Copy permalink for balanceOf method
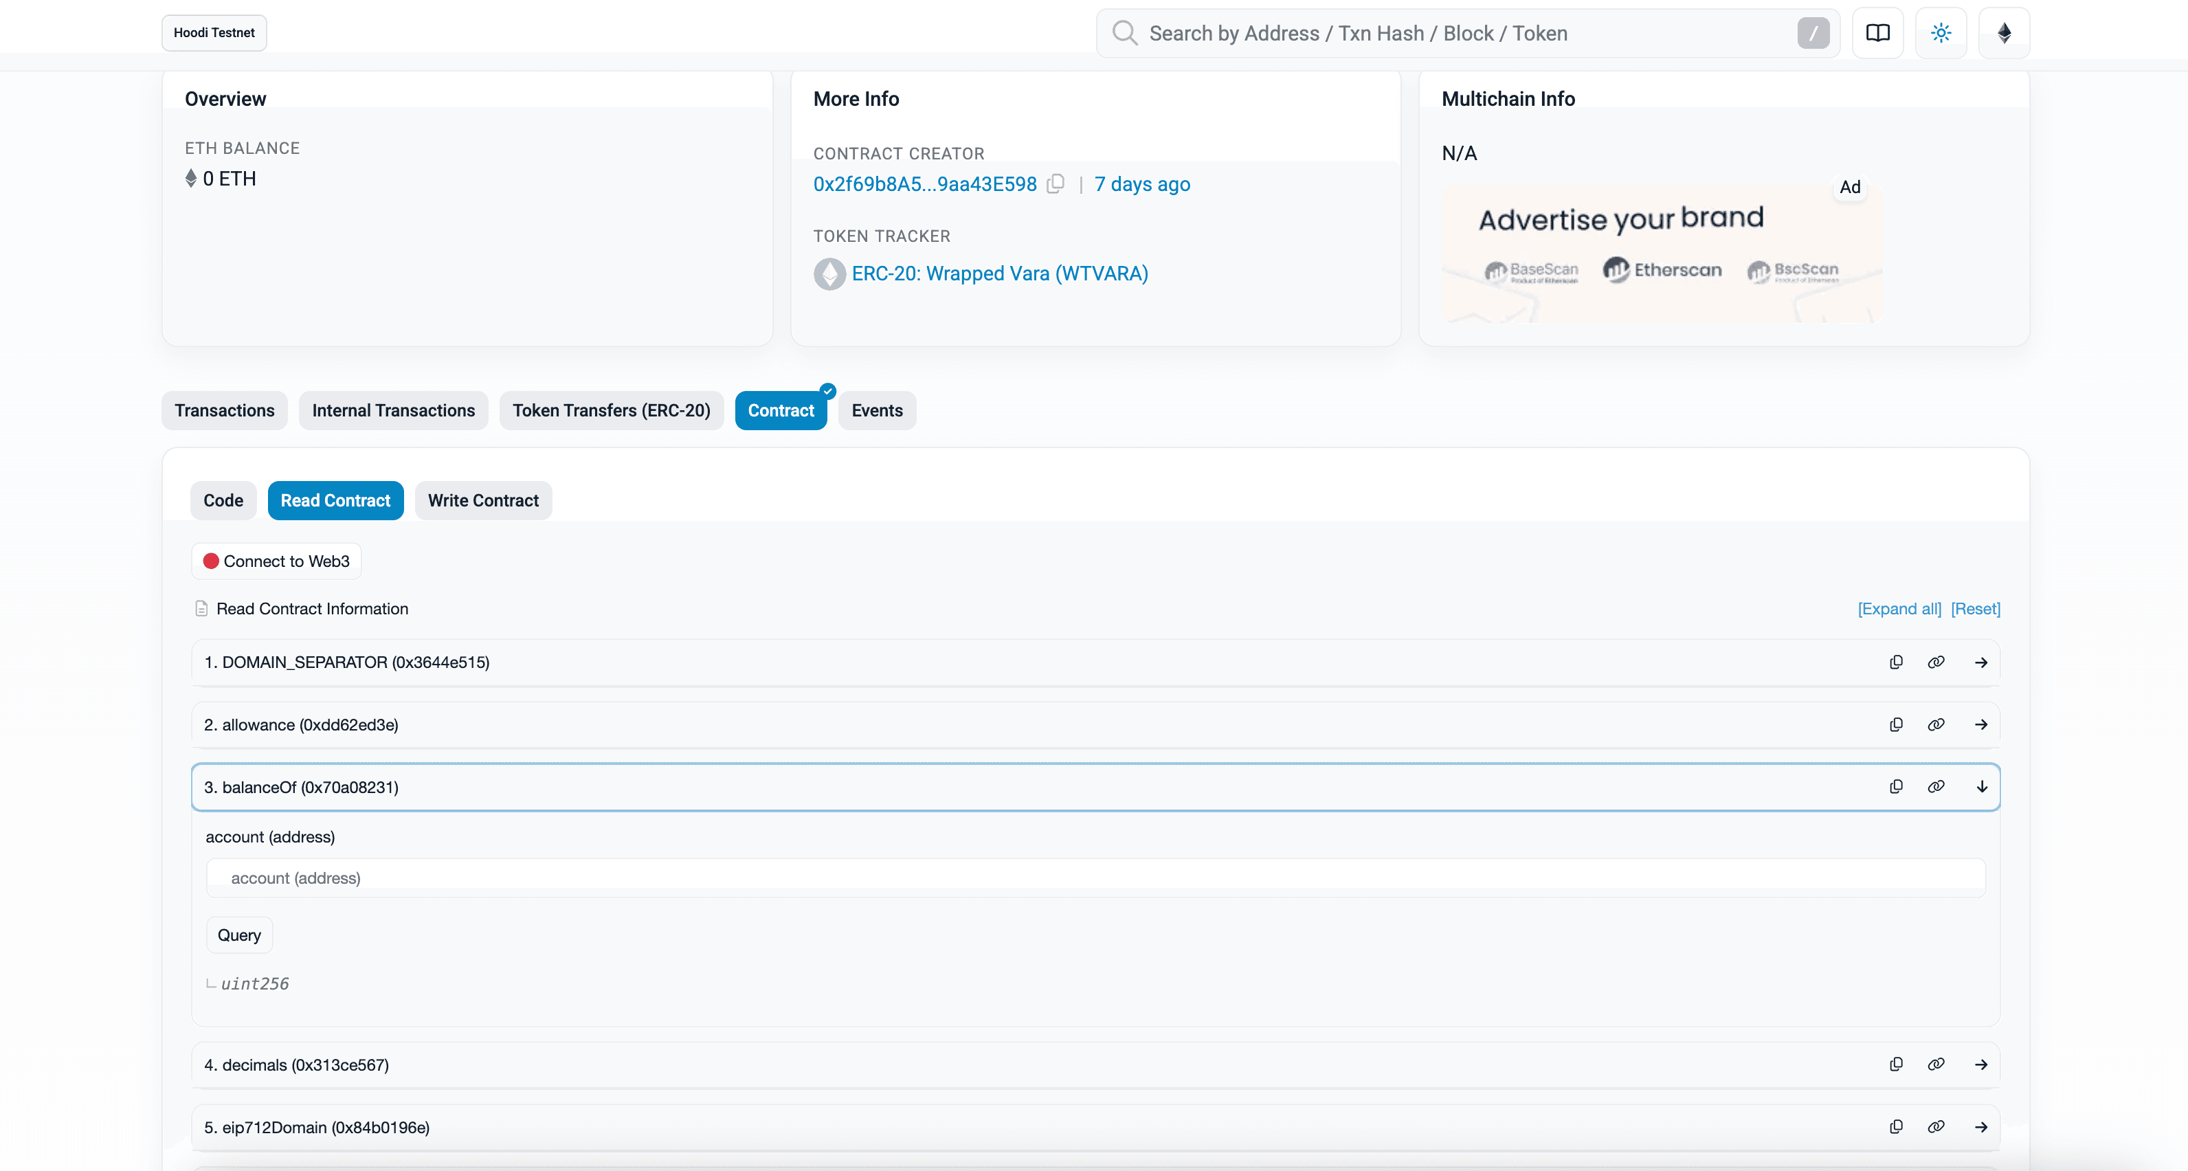Screen dimensions: 2188x1171 coord(1936,786)
